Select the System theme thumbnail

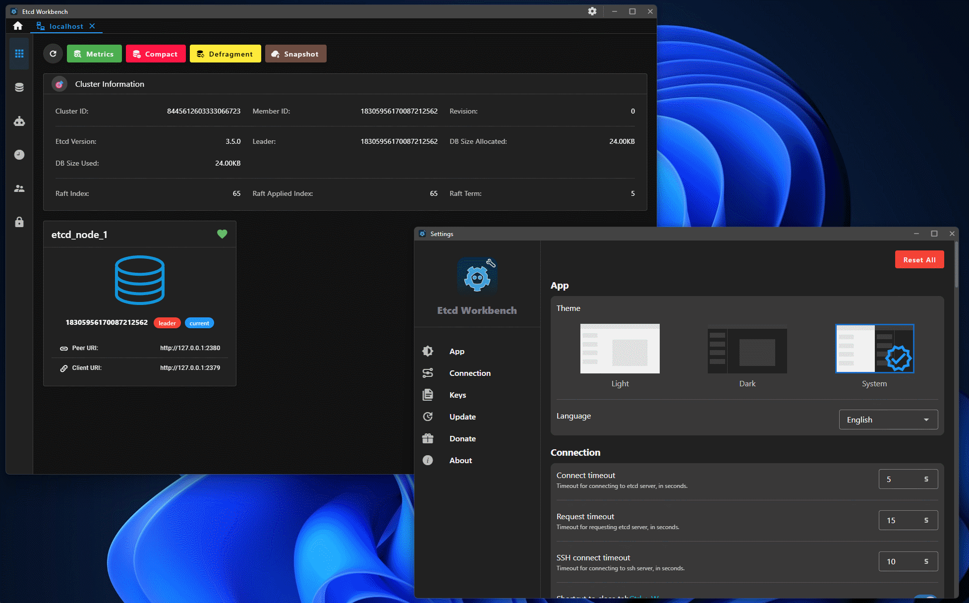click(875, 349)
